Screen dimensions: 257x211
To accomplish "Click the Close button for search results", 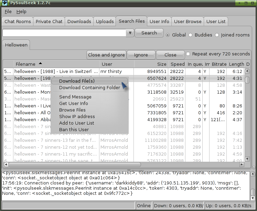I will pyautogui.click(x=170, y=55).
